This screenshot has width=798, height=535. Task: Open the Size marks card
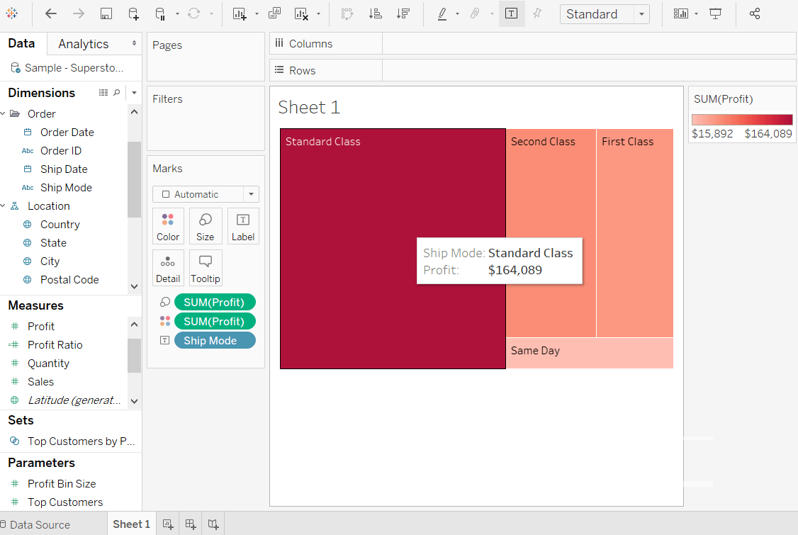tap(205, 227)
